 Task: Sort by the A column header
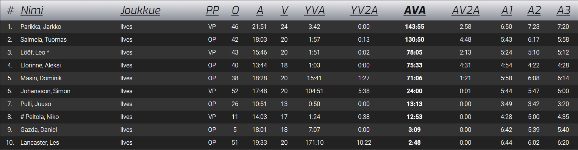(x=259, y=11)
